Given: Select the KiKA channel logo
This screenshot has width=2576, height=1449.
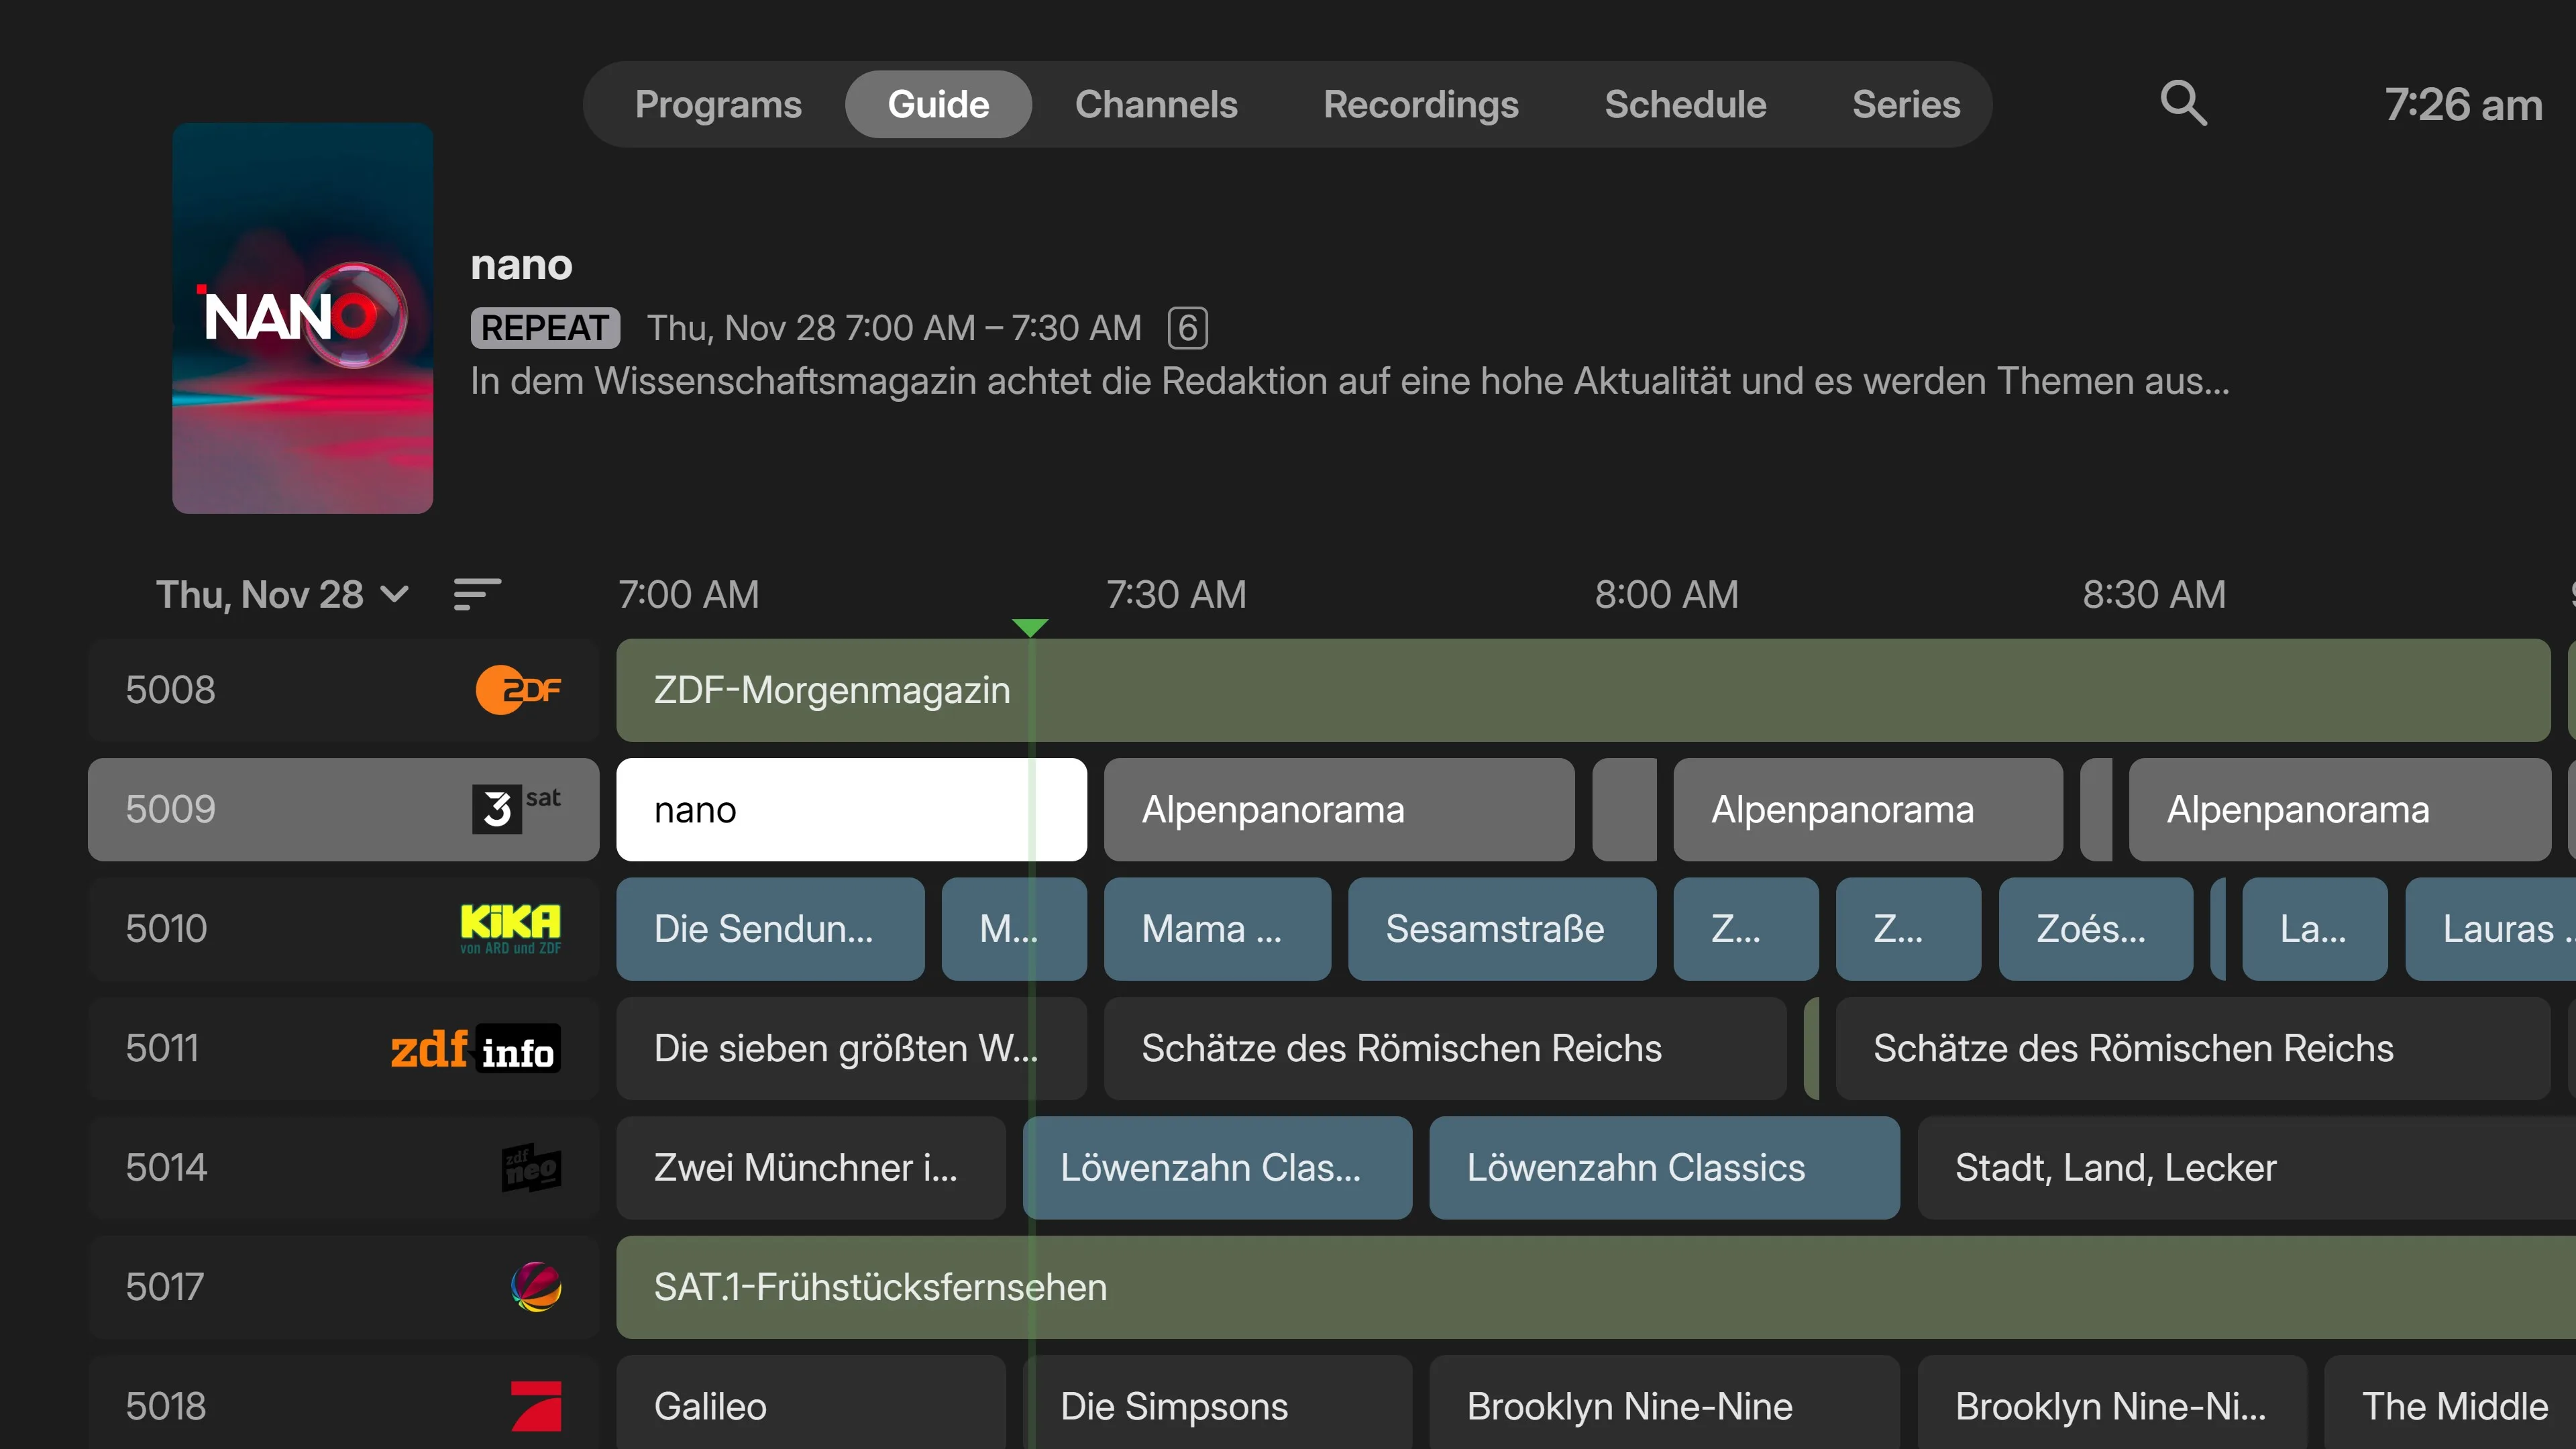Looking at the screenshot, I should [x=510, y=928].
